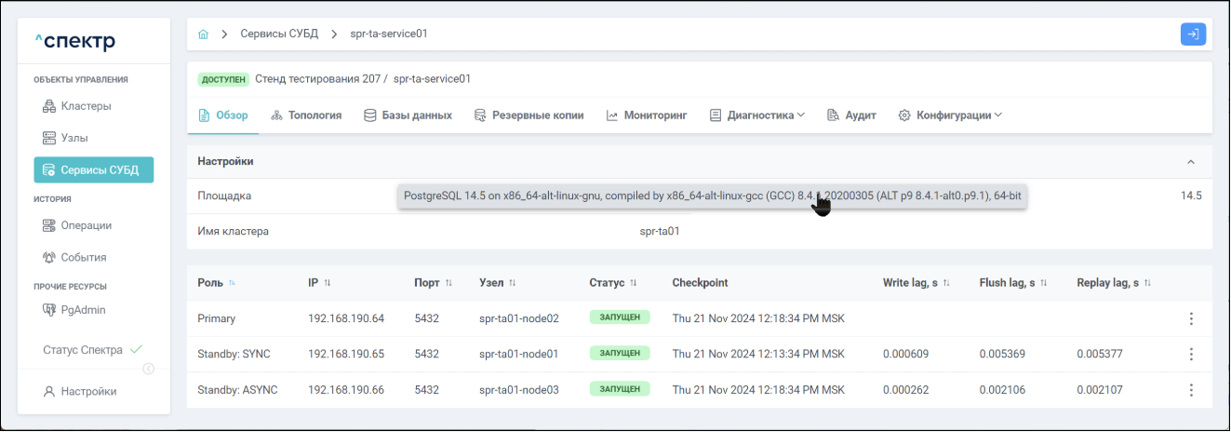Open PgAdmin from the sidebar
The image size is (1231, 432).
point(83,310)
